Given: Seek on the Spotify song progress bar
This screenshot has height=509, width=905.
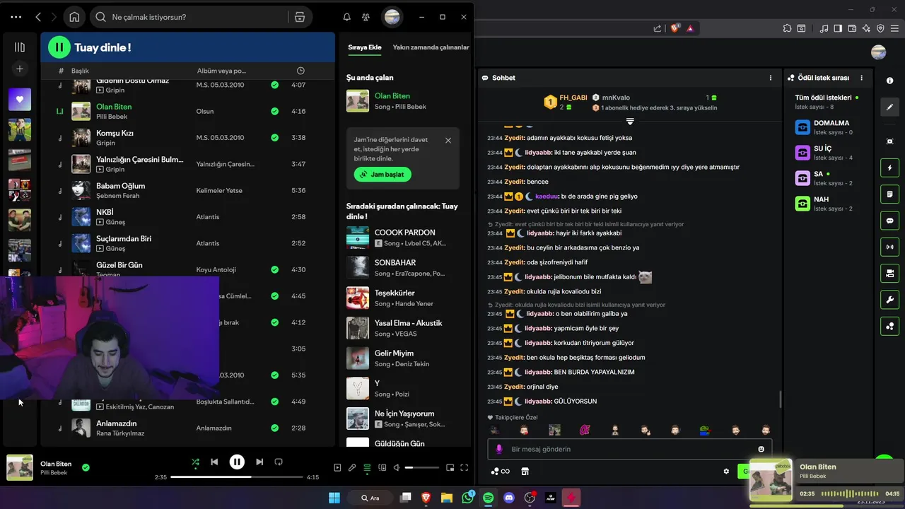Looking at the screenshot, I should [x=237, y=477].
